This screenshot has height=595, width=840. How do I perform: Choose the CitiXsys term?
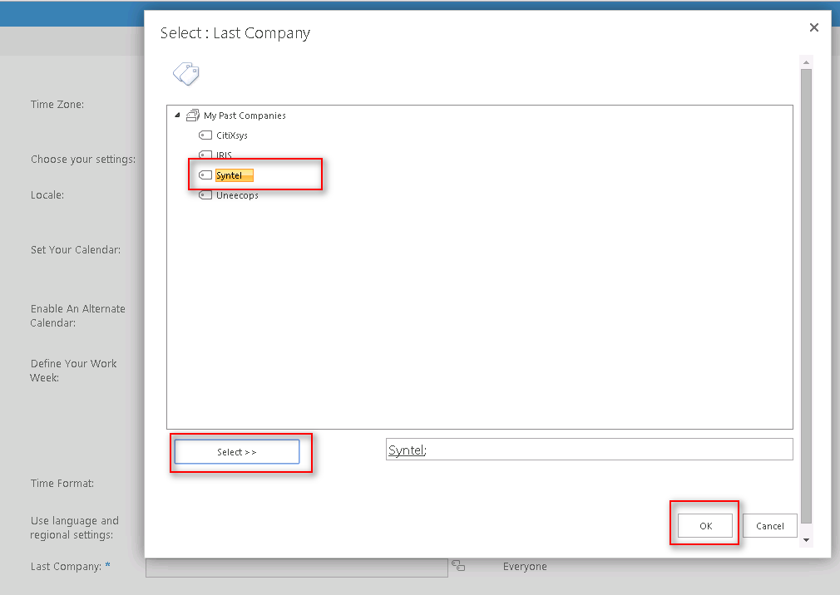click(x=232, y=135)
